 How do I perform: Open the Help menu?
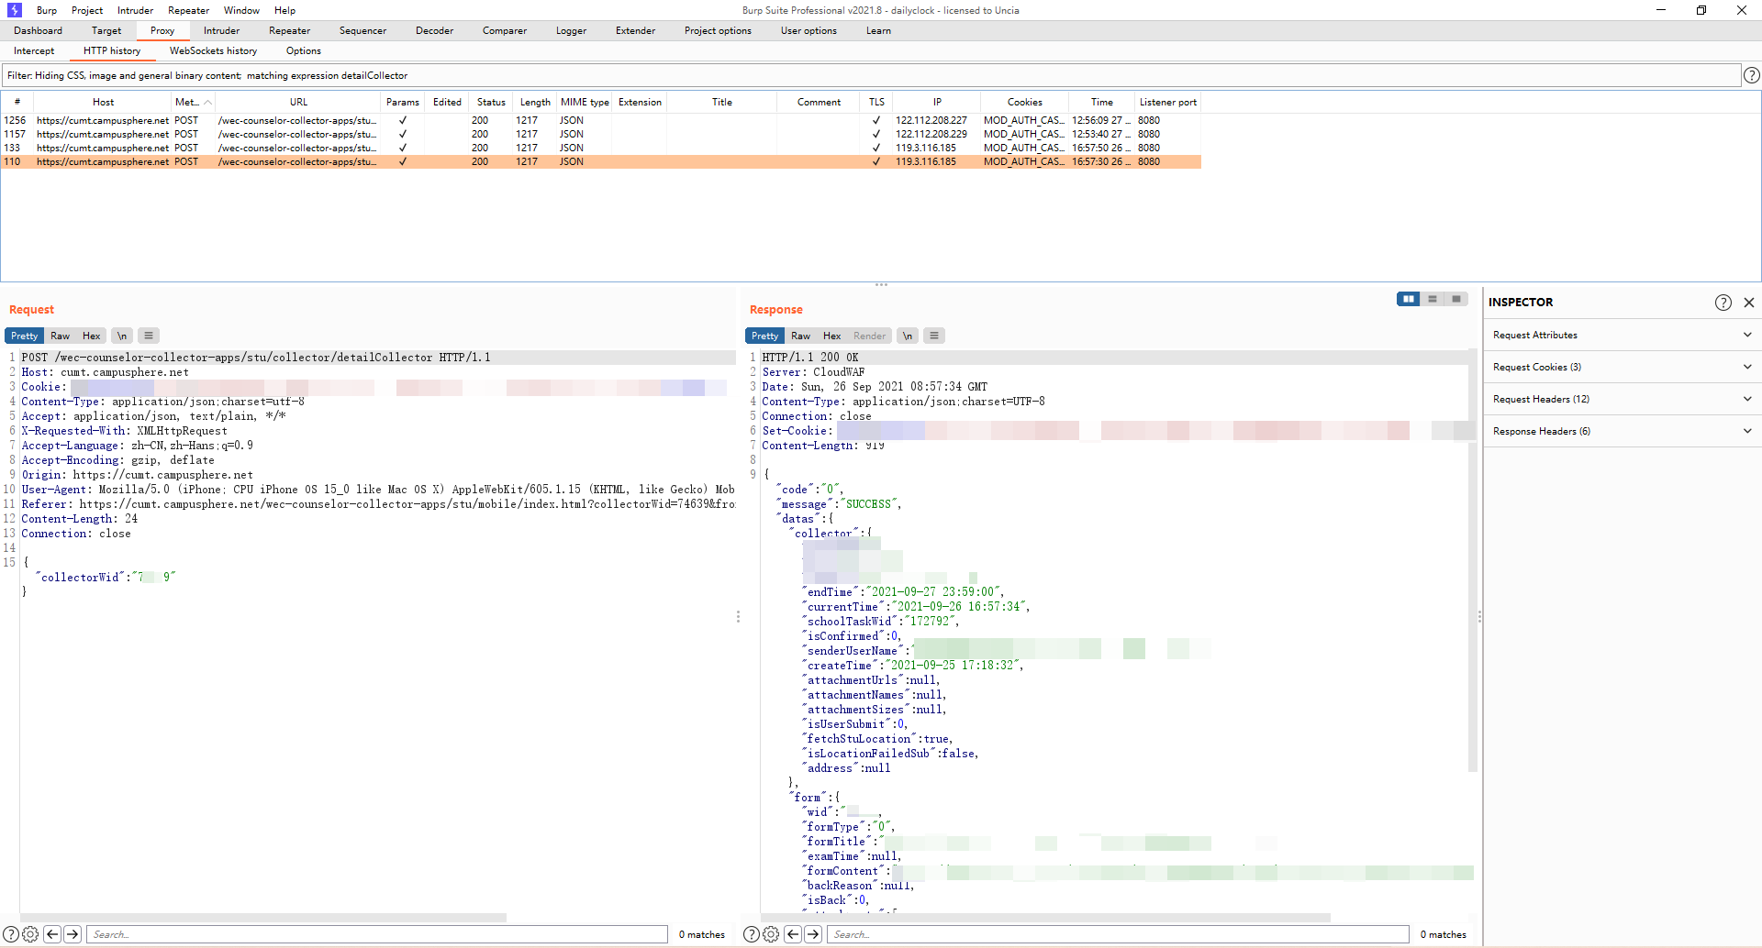coord(284,10)
